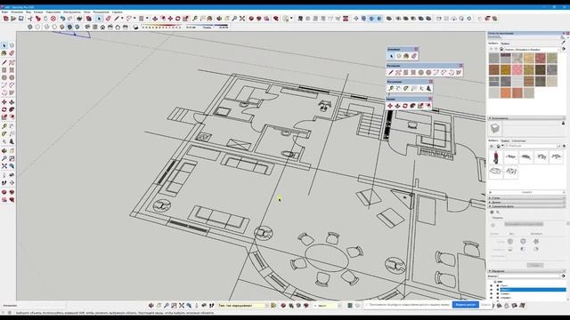Open the dropdown arrow beside the top toolbar Rectangle

(147, 19)
